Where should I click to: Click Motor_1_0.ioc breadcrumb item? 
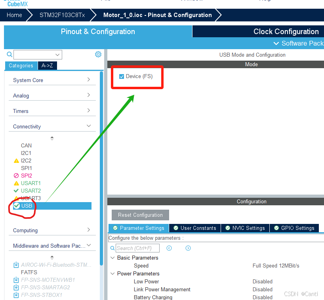pos(158,15)
